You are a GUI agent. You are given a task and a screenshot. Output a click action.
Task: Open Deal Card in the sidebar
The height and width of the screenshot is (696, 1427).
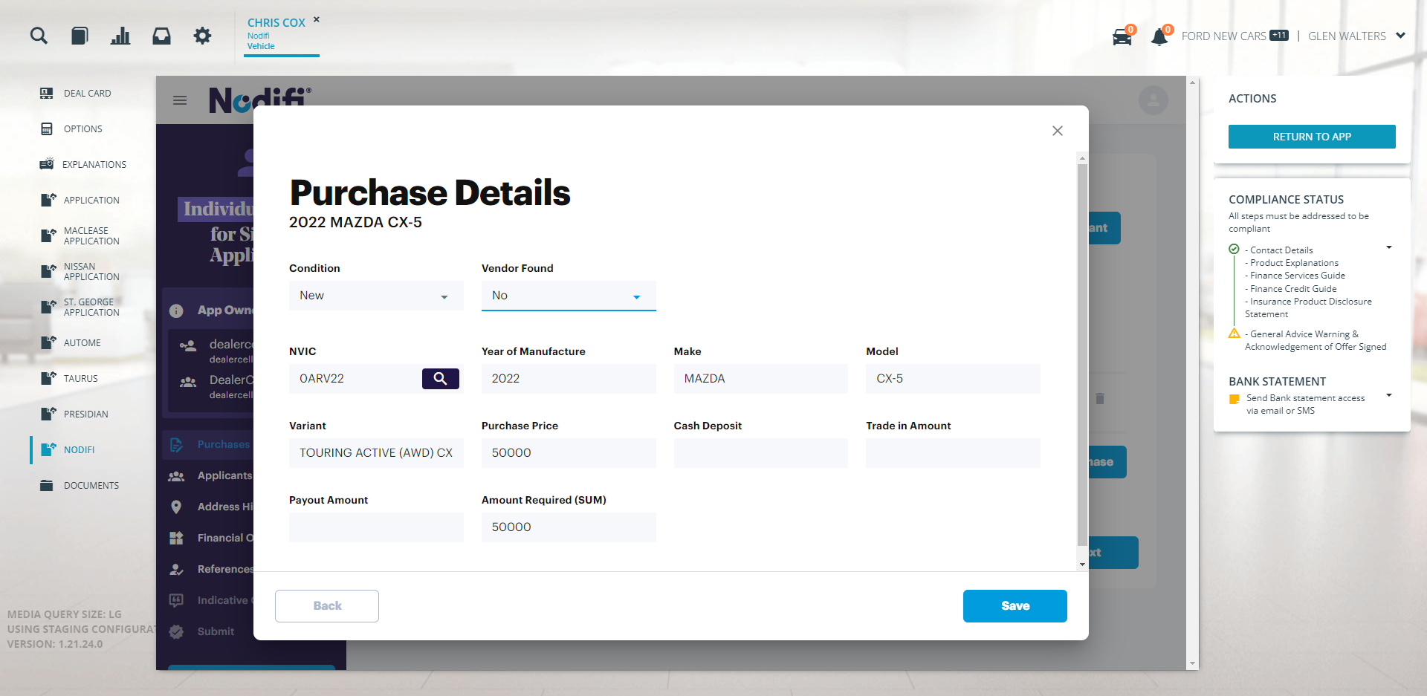tap(87, 94)
